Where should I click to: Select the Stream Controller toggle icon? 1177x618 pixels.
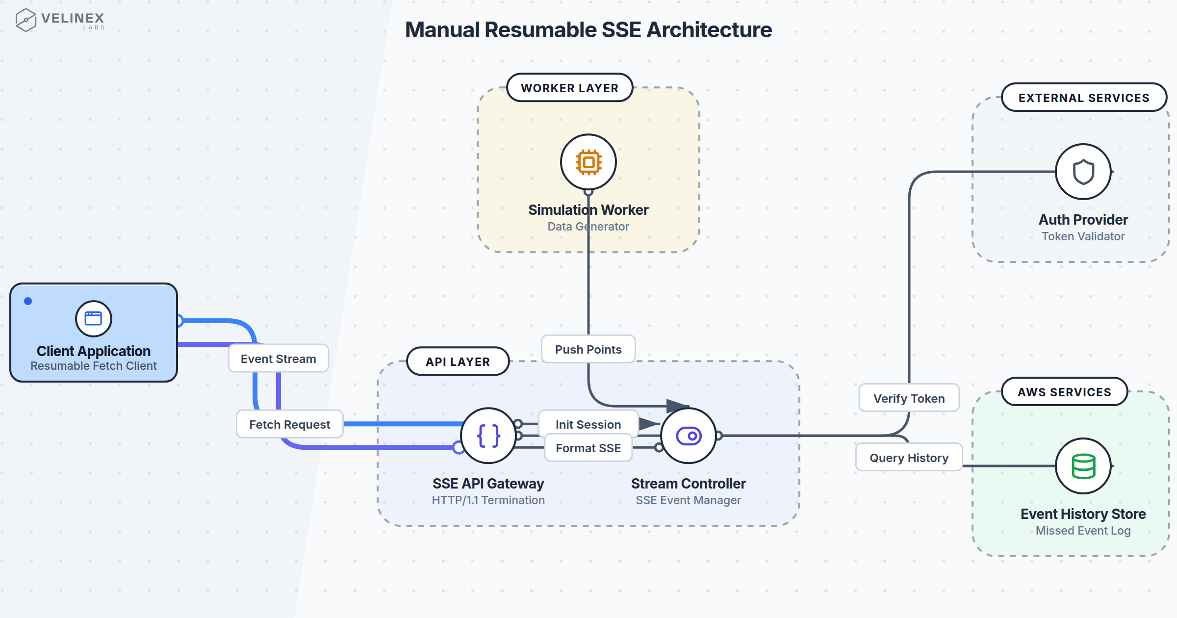(x=689, y=436)
